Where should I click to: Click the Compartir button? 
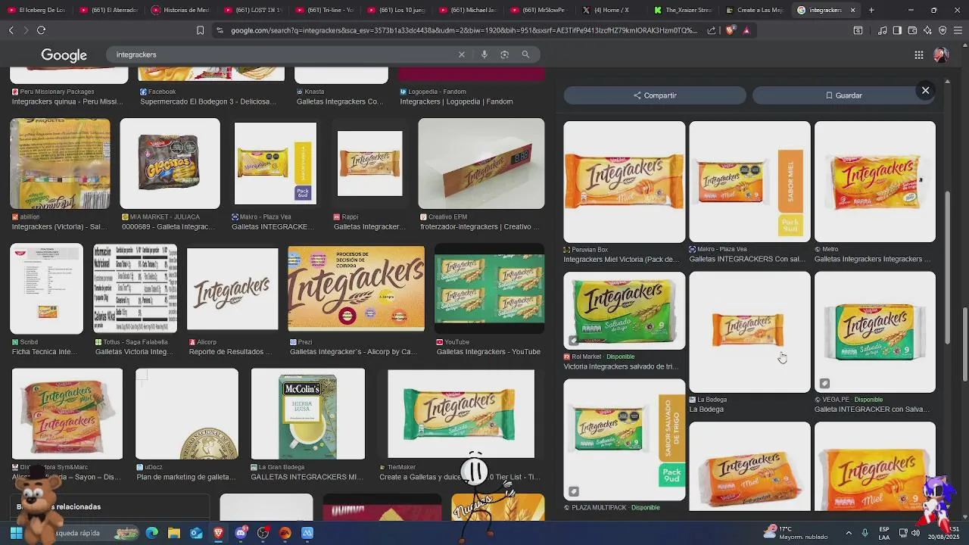655,95
